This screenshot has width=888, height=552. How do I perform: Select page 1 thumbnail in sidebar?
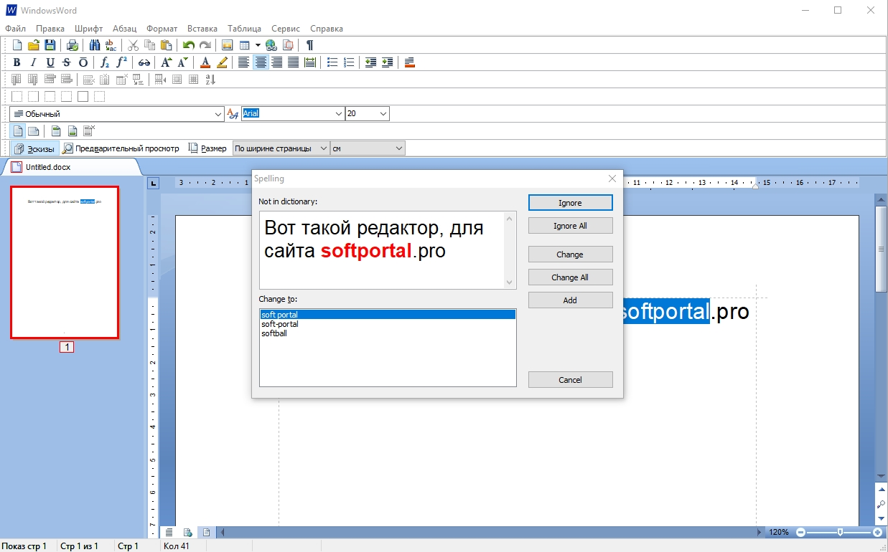[x=65, y=262]
